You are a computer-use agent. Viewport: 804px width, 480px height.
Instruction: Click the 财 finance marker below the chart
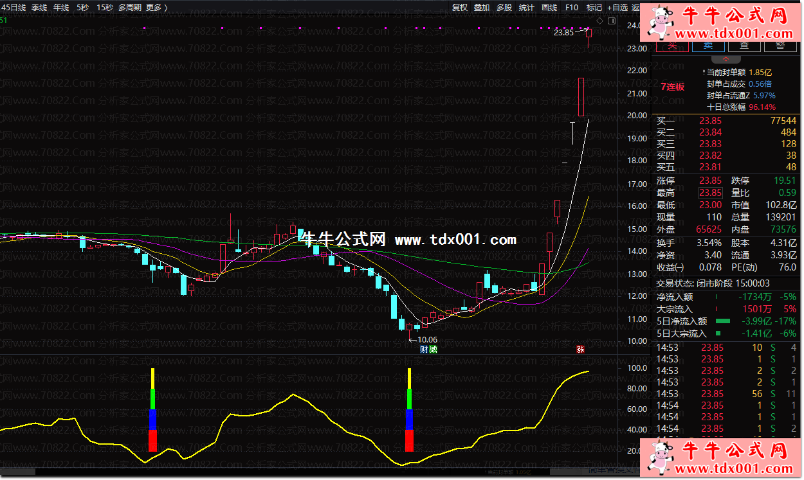[x=425, y=350]
